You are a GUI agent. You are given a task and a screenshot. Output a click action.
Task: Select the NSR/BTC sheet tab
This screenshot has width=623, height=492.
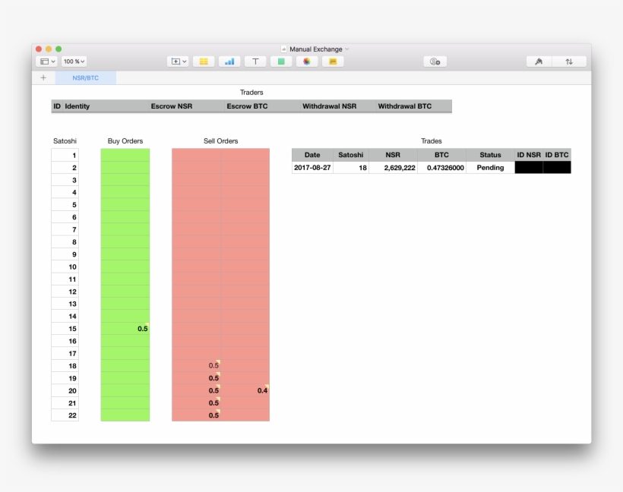point(85,77)
